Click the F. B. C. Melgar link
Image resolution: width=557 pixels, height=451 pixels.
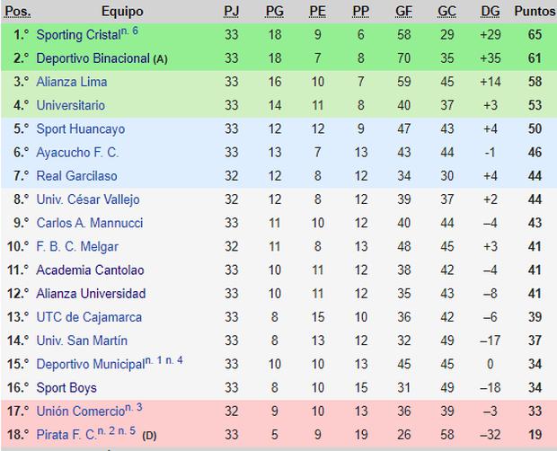(77, 246)
